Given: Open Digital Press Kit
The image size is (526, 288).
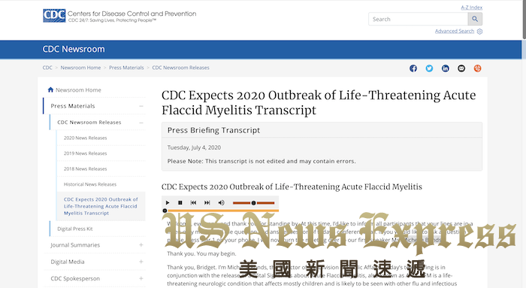Looking at the screenshot, I should [x=75, y=229].
